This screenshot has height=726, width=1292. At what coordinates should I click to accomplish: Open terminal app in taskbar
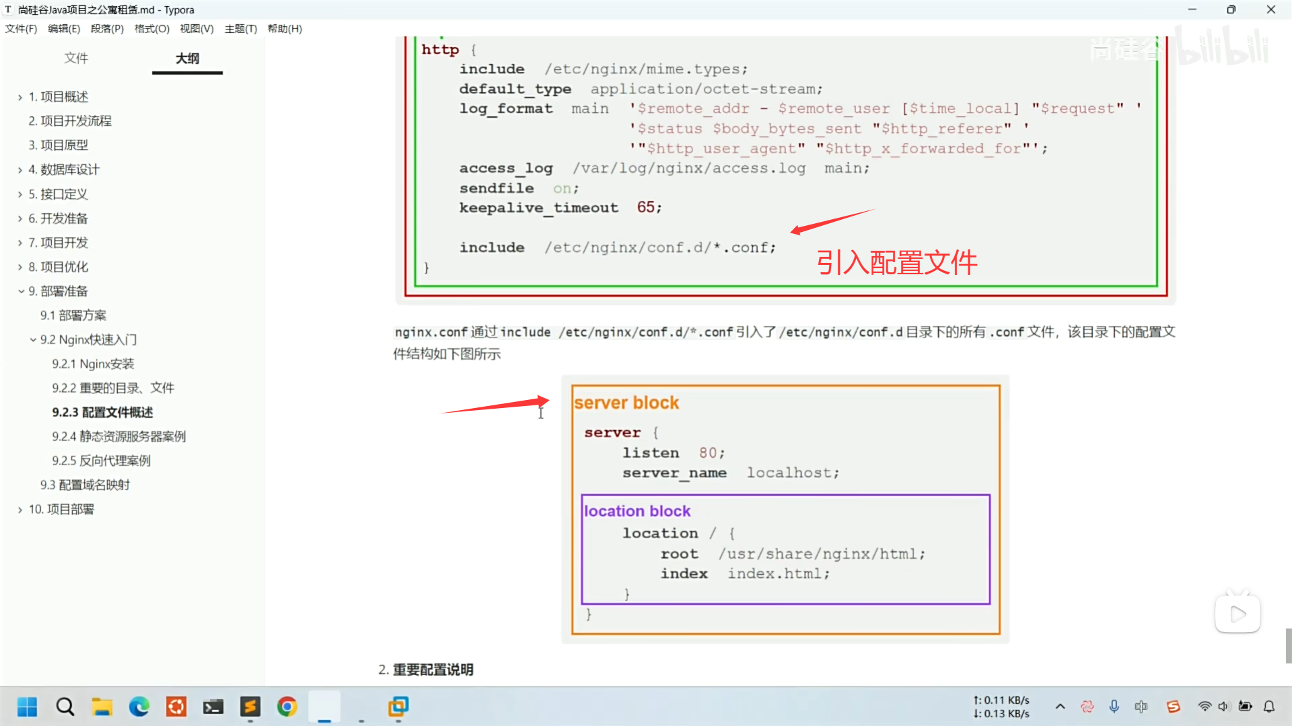(213, 707)
